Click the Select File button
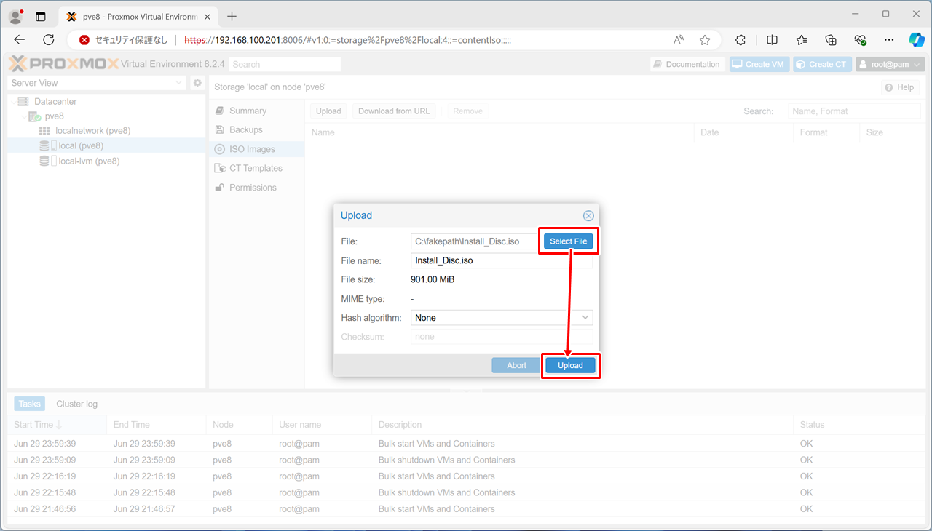The width and height of the screenshot is (932, 531). click(x=568, y=241)
